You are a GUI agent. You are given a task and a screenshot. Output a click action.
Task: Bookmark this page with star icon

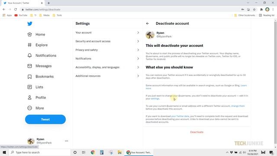[x=254, y=10]
